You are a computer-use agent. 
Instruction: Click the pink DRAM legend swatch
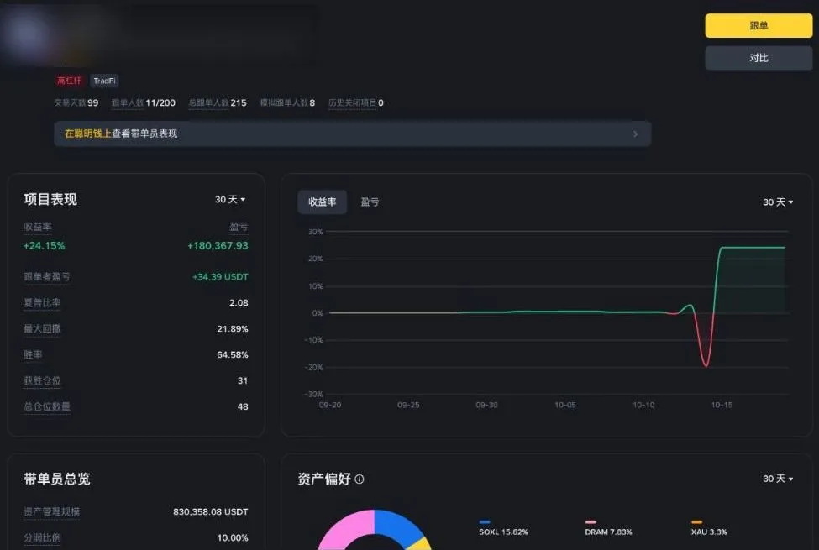click(x=591, y=521)
